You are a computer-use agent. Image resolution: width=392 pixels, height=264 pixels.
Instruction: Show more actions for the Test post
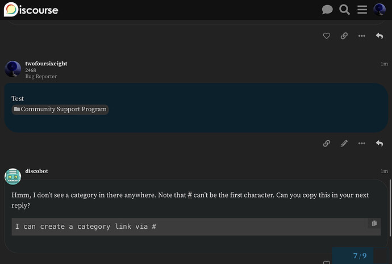click(362, 144)
